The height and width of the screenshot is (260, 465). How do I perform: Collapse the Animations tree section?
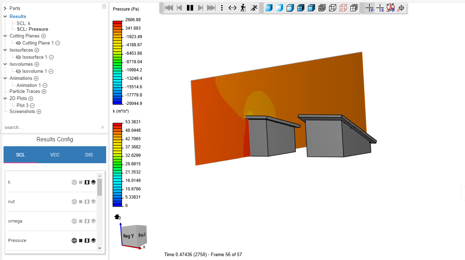5,78
